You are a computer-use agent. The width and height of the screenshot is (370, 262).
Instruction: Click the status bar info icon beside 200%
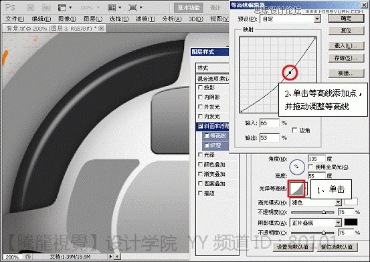point(27,257)
